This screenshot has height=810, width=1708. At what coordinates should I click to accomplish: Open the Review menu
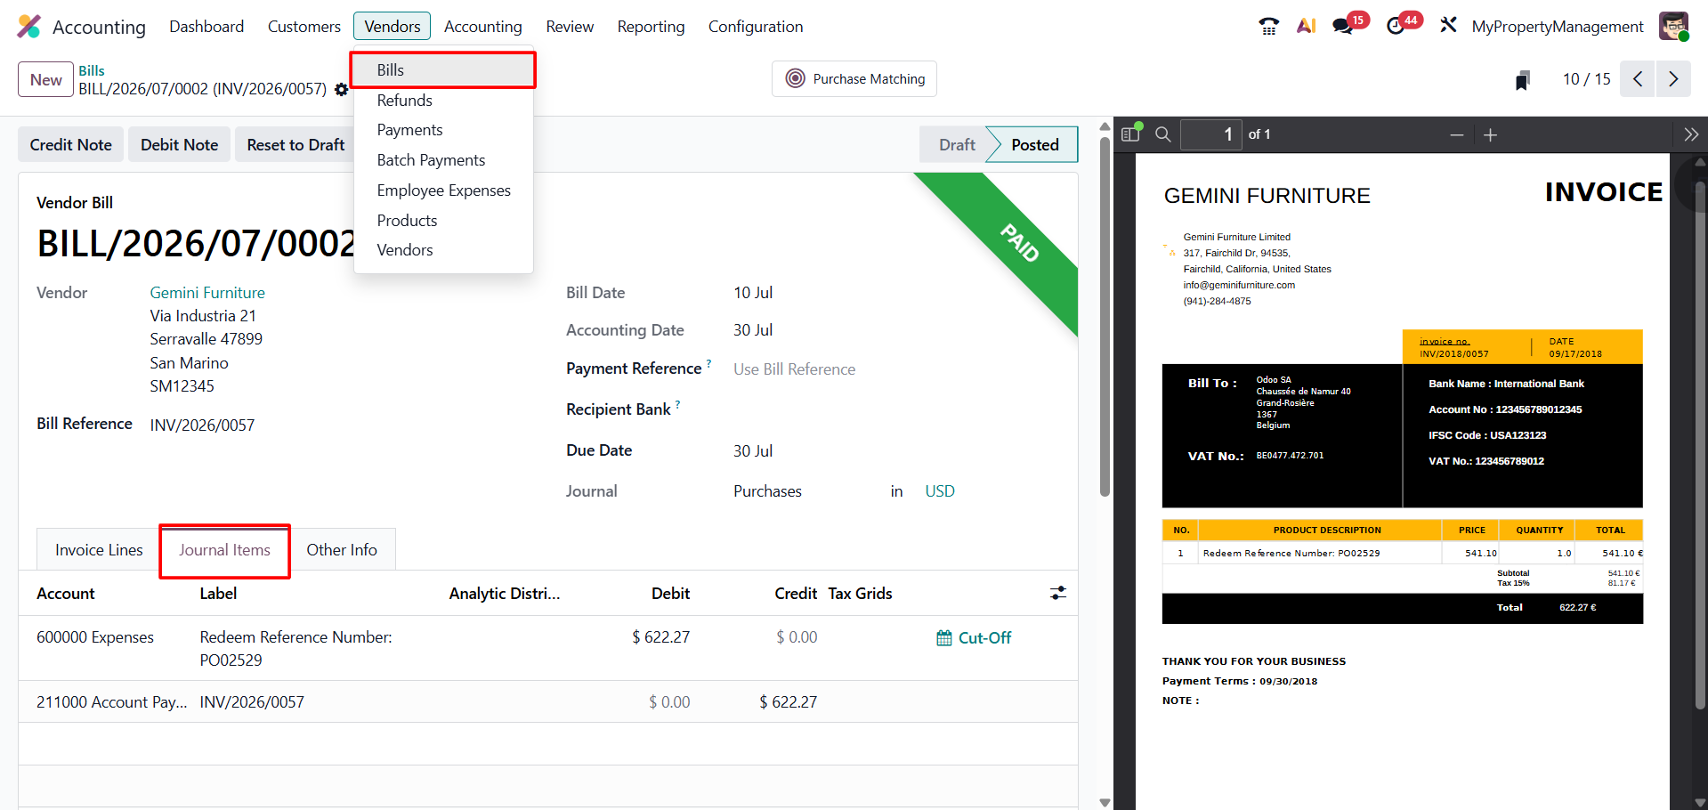[570, 27]
